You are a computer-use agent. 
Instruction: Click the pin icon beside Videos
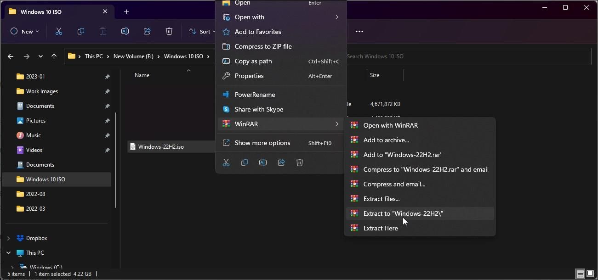pyautogui.click(x=107, y=150)
